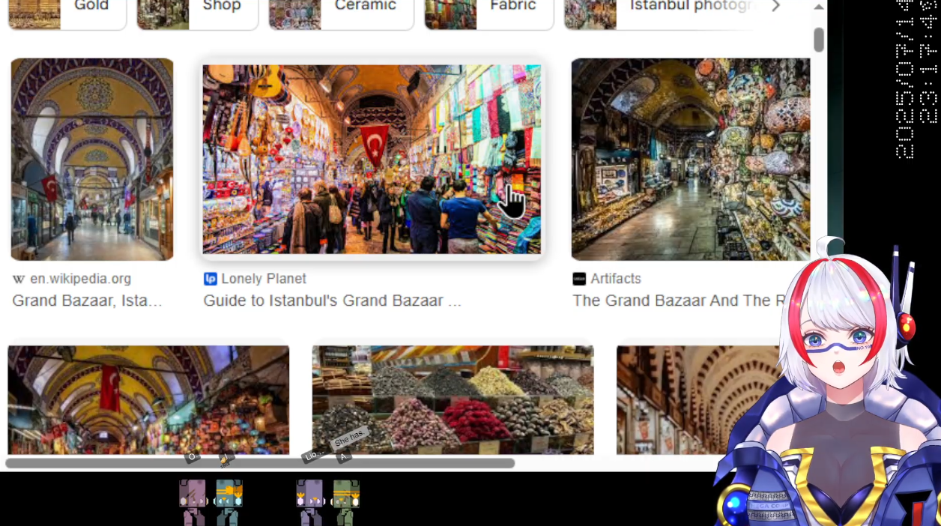The width and height of the screenshot is (941, 526).
Task: Open the bazaar ceiling with red flag thumbnail
Action: (148, 399)
